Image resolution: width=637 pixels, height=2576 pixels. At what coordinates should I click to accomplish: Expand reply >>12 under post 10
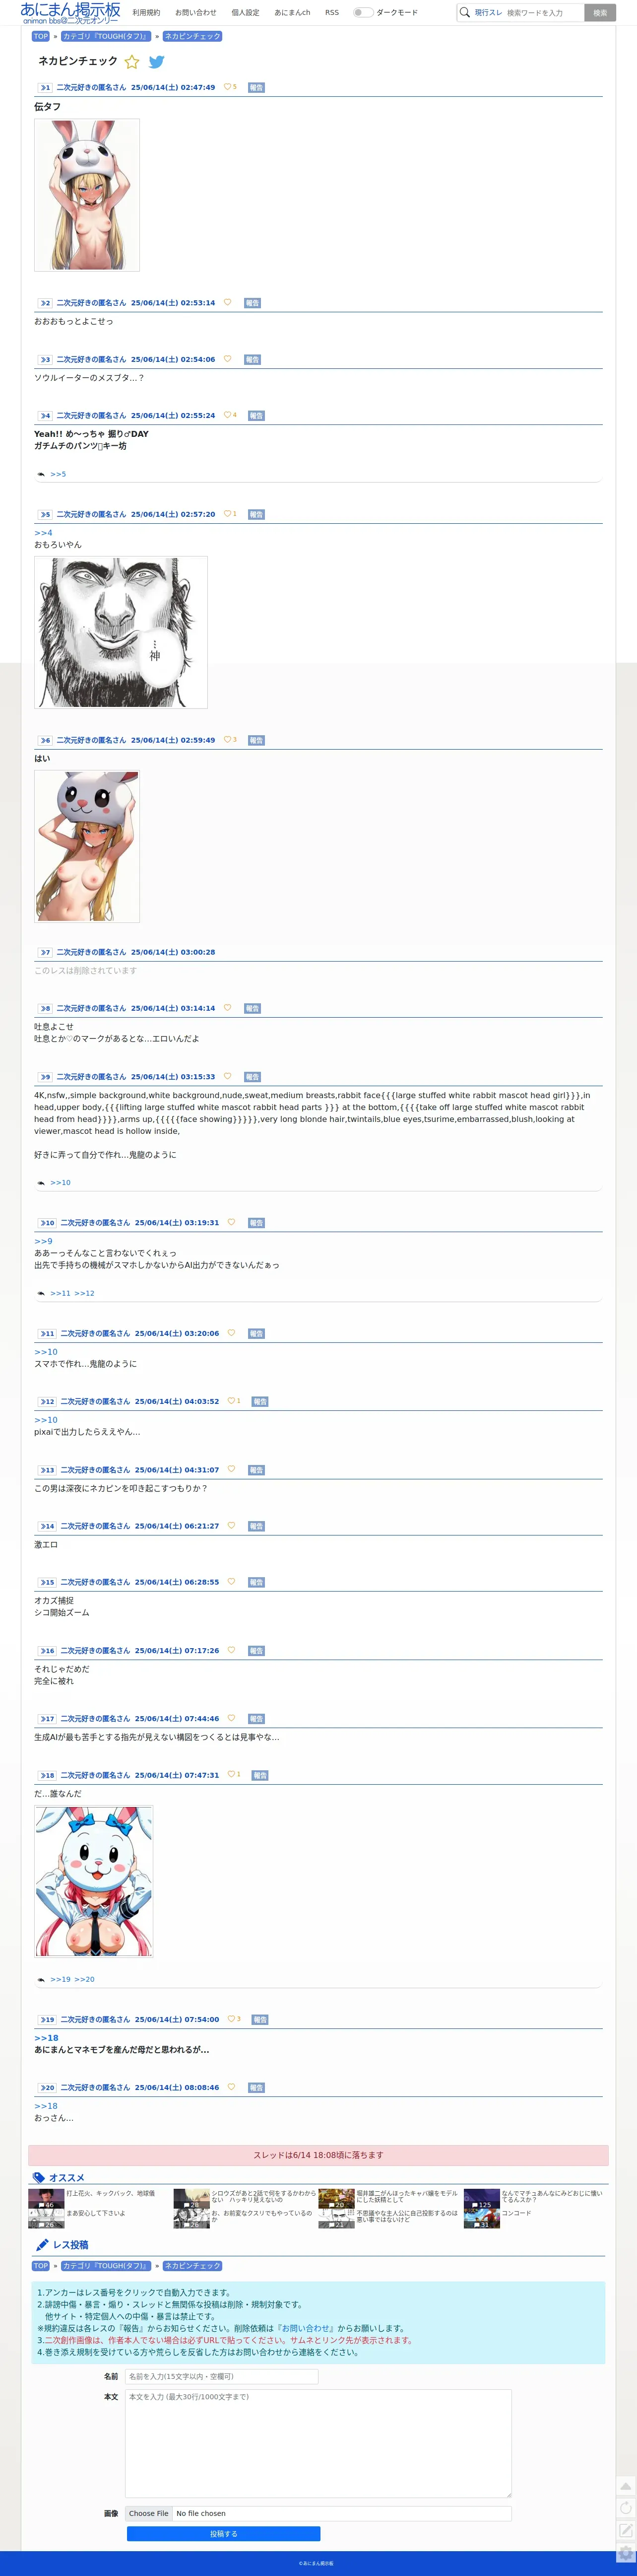click(x=84, y=1293)
